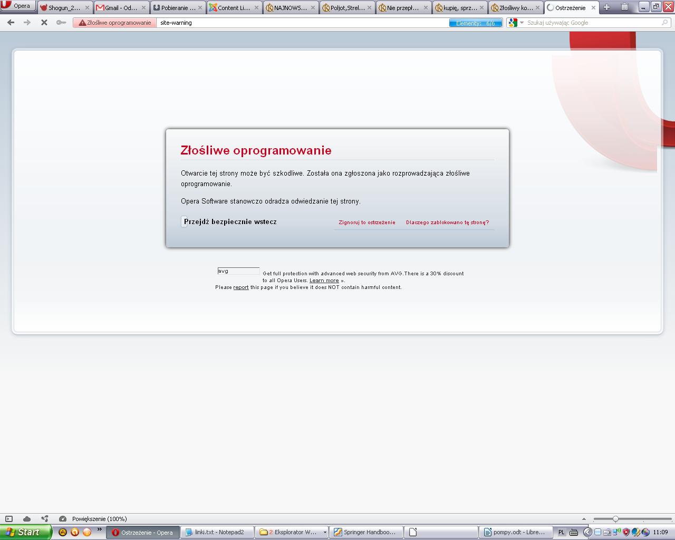Click the Zignoruj to ostrzeżenie link
675x540 pixels.
[x=367, y=223]
